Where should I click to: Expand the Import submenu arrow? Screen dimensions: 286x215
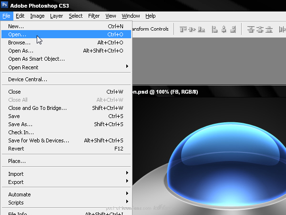click(127, 173)
